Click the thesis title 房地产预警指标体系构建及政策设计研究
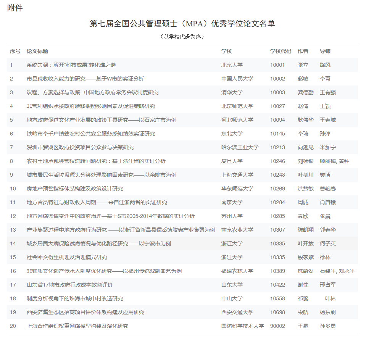This screenshot has width=366, height=337. (x=75, y=189)
